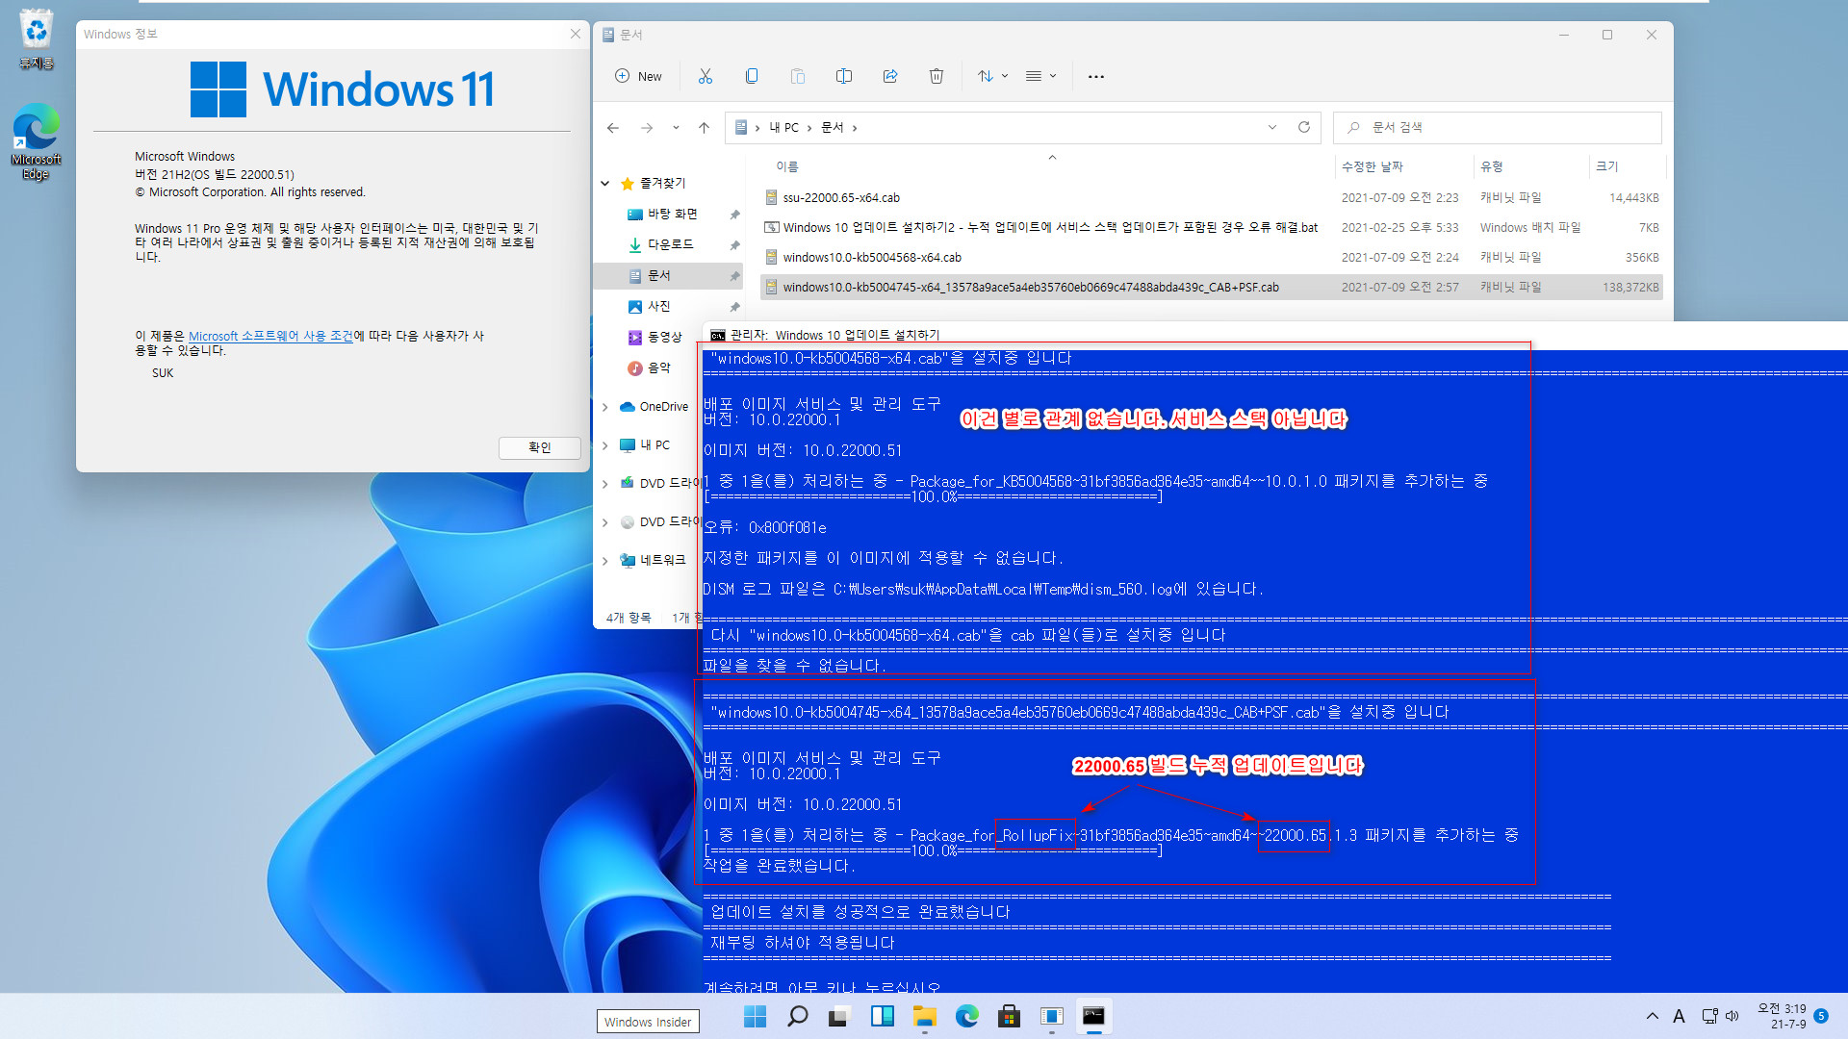Go up one folder with the up arrow
The height and width of the screenshot is (1039, 1848).
pyautogui.click(x=705, y=127)
